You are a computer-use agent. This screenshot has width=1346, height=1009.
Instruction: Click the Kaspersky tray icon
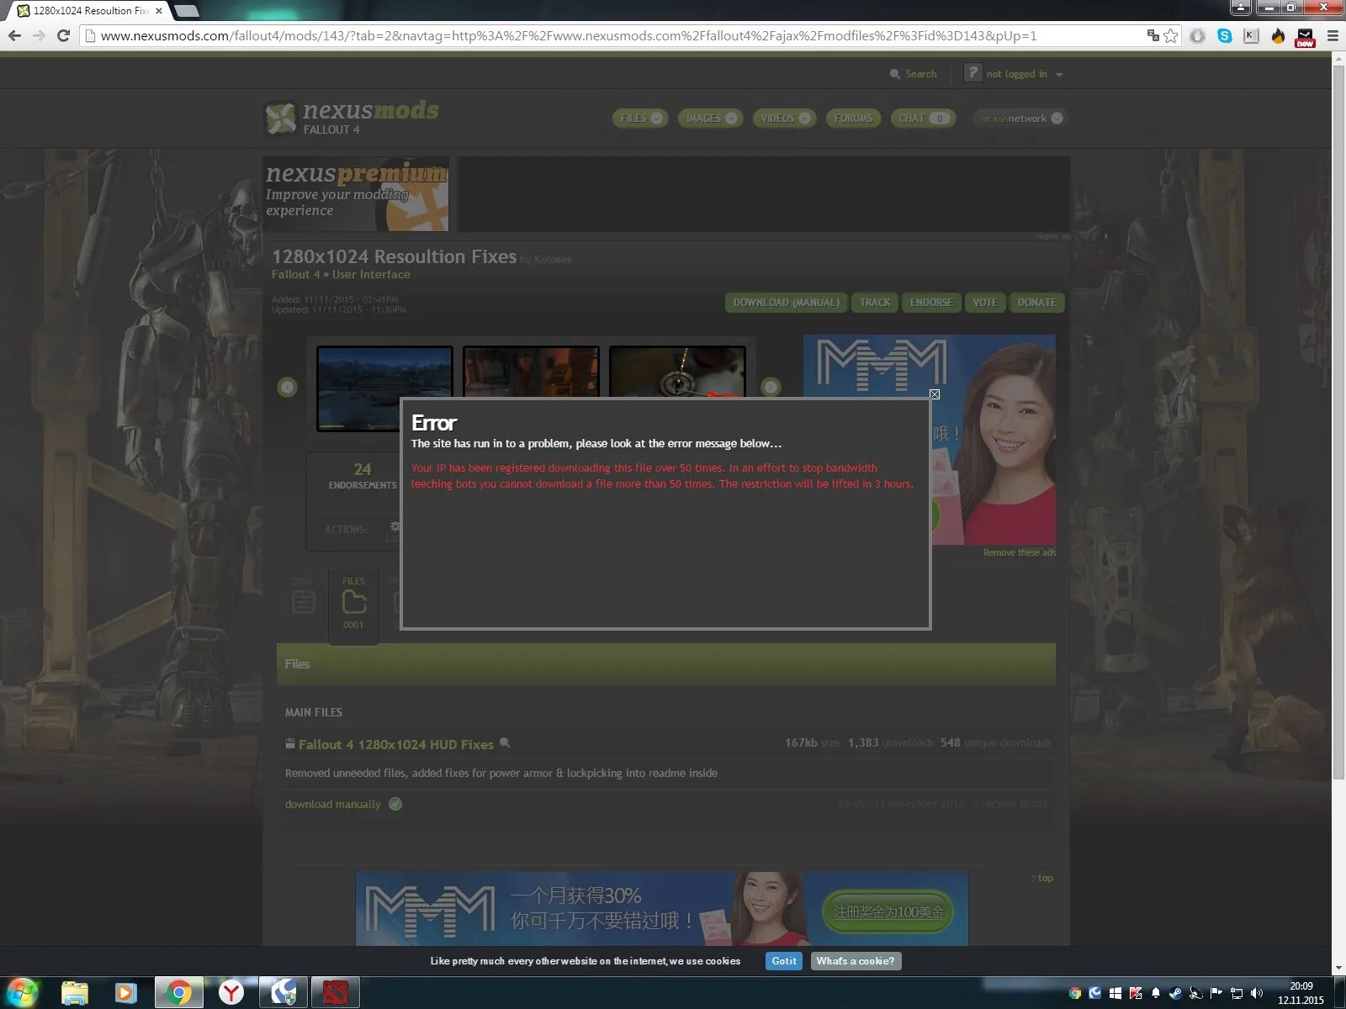tap(1136, 993)
